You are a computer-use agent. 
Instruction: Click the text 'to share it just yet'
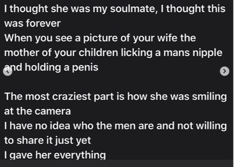[x=48, y=140]
